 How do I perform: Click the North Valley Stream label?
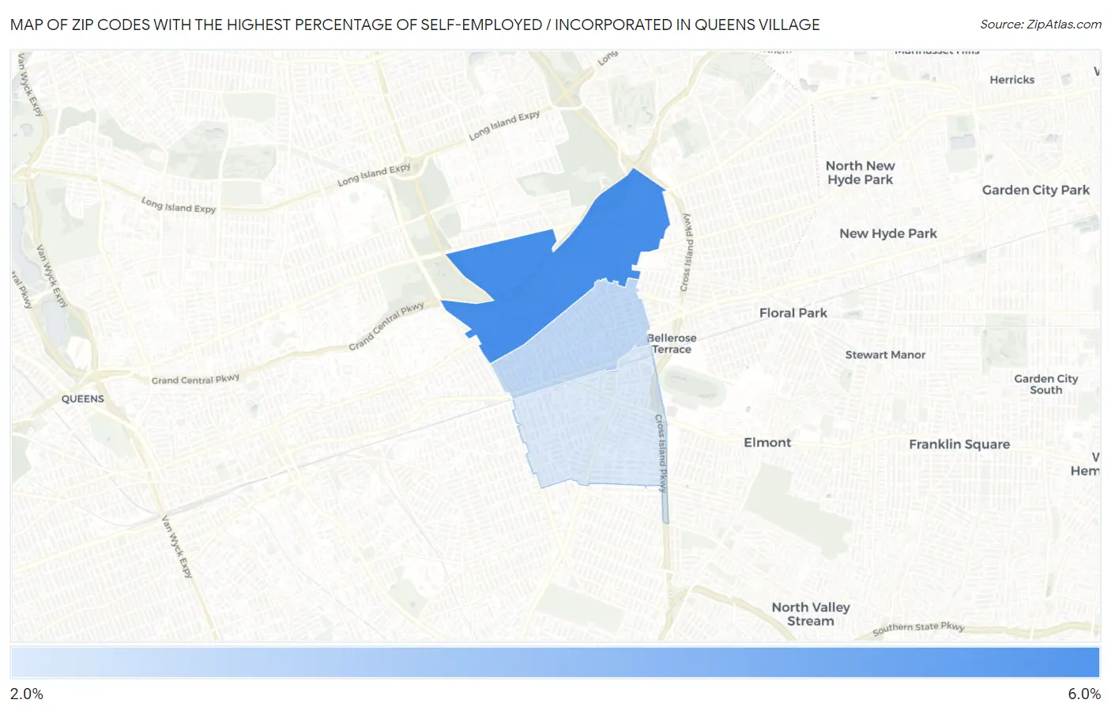[x=811, y=614]
